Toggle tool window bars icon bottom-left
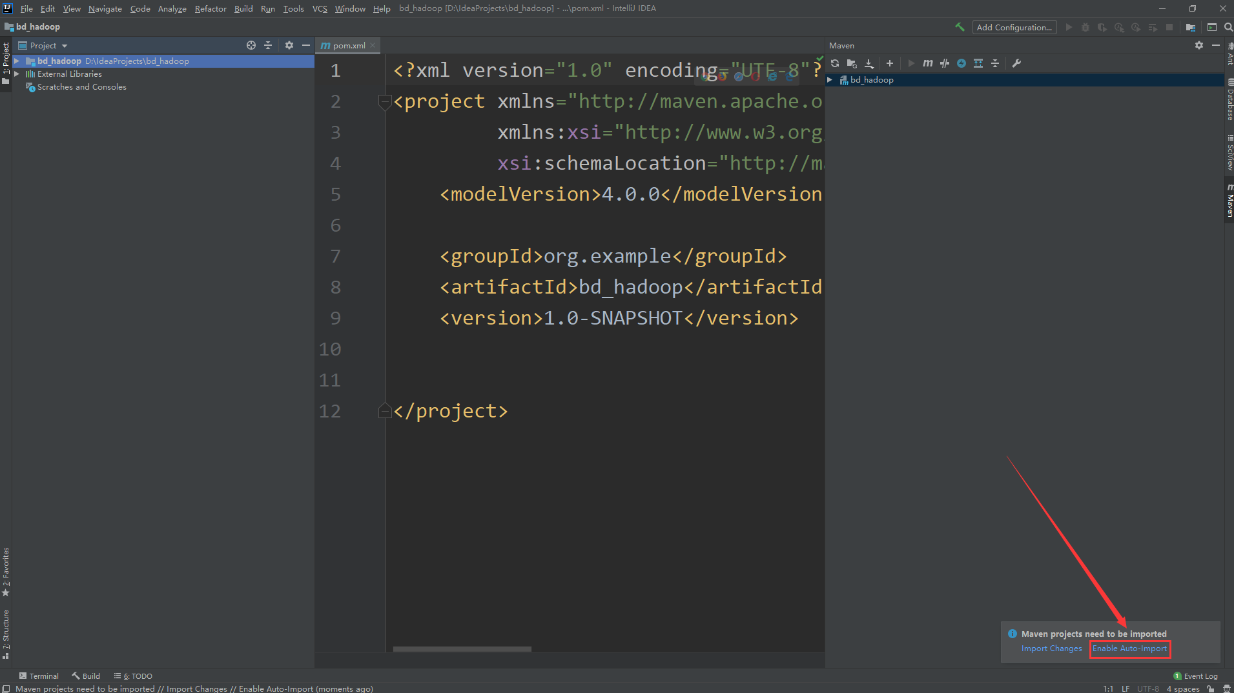 click(6, 688)
